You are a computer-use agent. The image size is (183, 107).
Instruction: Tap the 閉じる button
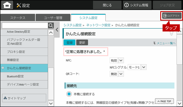(x=107, y=5)
